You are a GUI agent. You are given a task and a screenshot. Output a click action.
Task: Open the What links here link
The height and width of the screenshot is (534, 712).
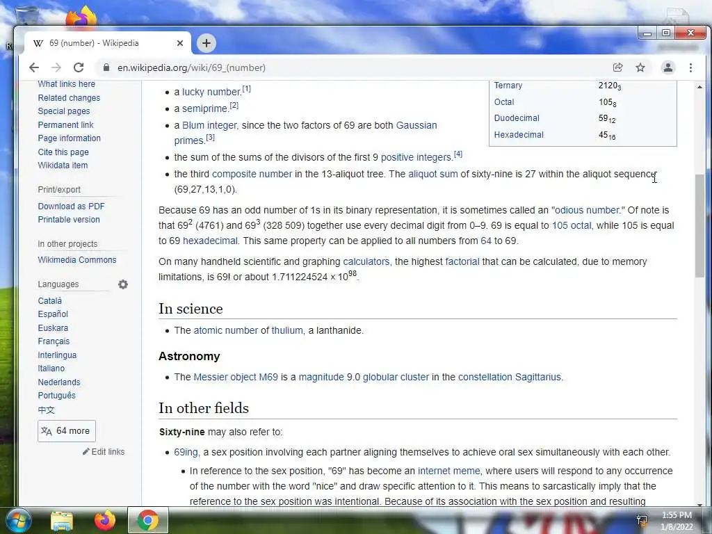coord(66,84)
